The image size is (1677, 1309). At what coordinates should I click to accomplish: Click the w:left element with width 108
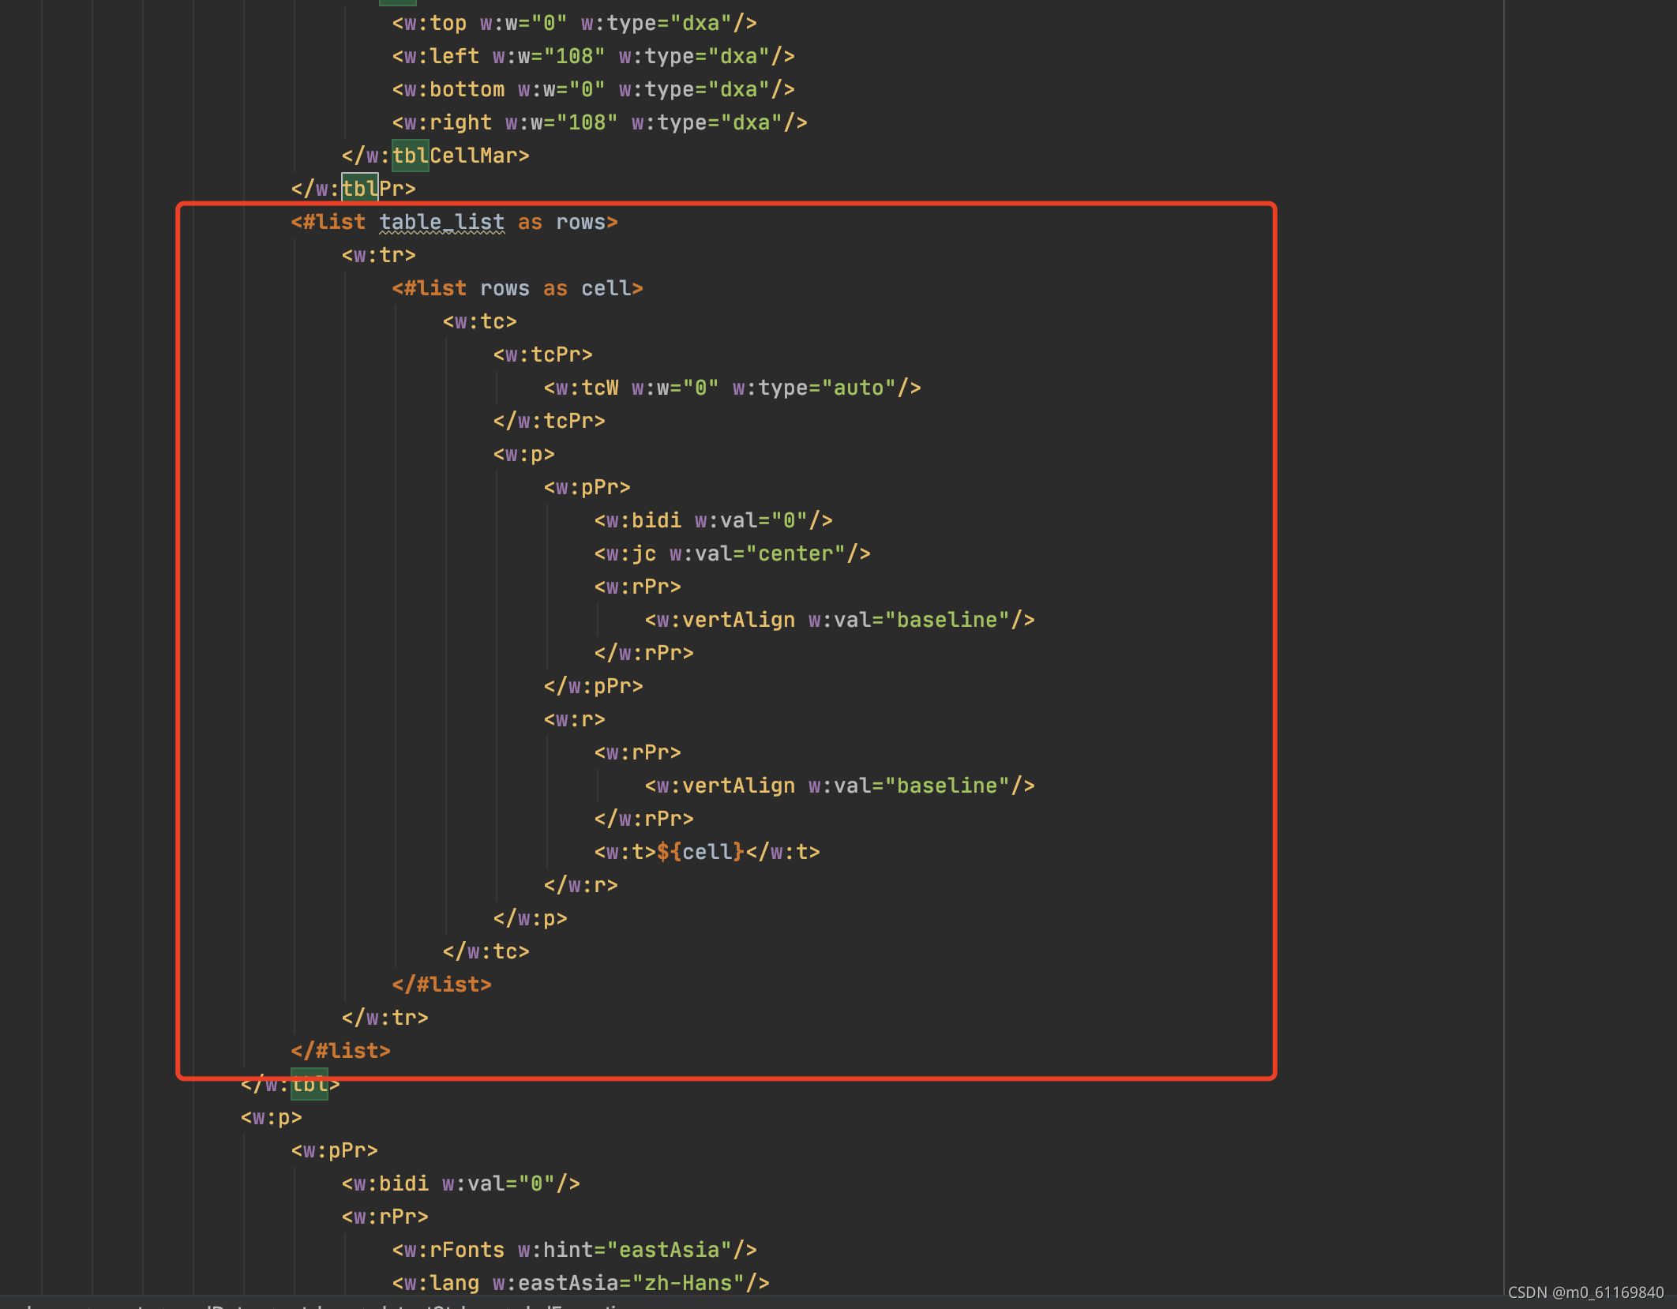pos(593,57)
